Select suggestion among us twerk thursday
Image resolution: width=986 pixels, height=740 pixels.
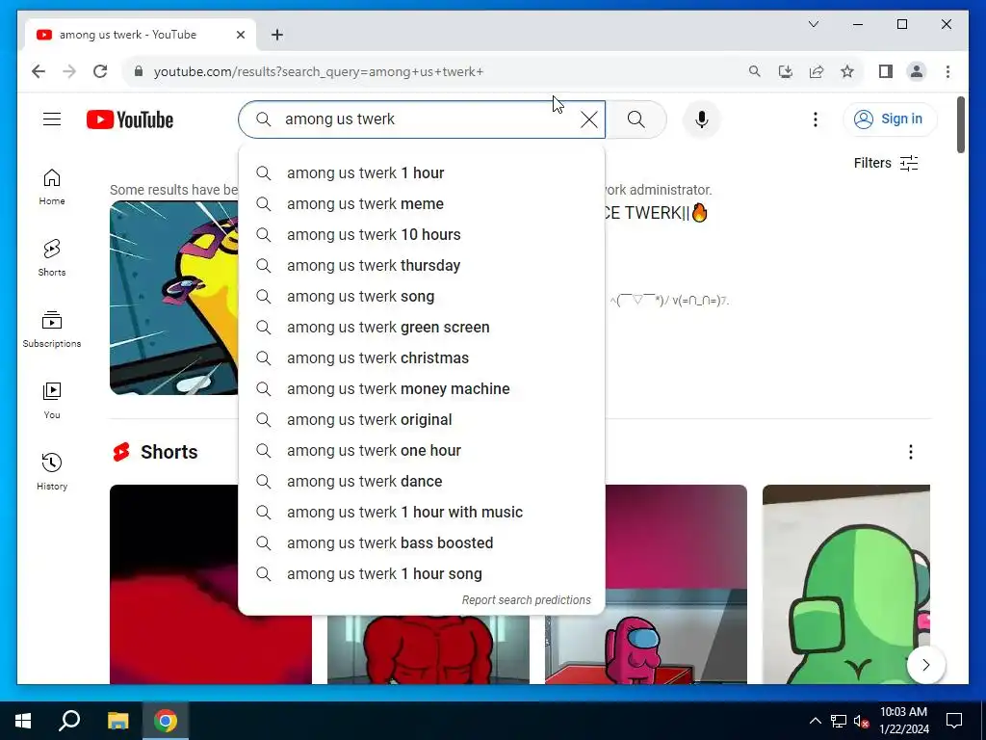pos(422,266)
